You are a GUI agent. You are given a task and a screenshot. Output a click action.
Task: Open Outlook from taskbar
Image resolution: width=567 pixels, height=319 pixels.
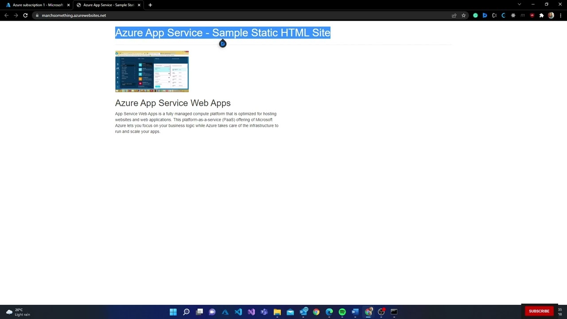303,312
